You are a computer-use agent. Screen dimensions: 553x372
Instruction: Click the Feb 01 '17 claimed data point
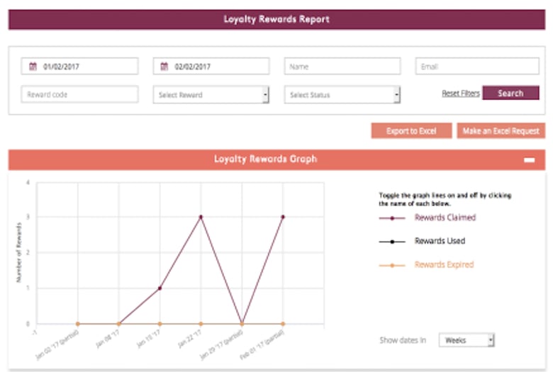click(283, 217)
